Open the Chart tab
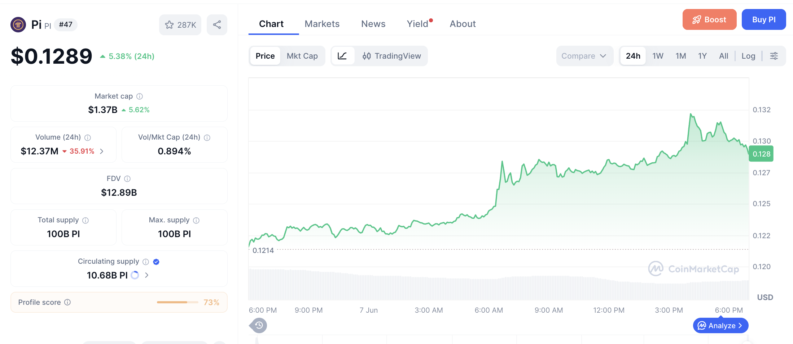The width and height of the screenshot is (793, 344). 271,24
